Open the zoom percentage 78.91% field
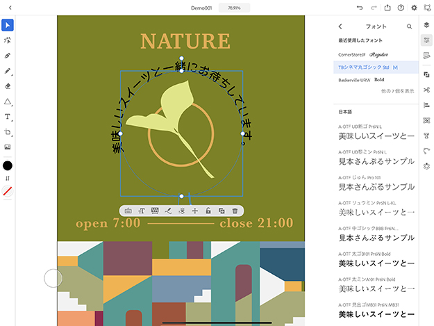Image resolution: width=434 pixels, height=326 pixels. [x=230, y=8]
